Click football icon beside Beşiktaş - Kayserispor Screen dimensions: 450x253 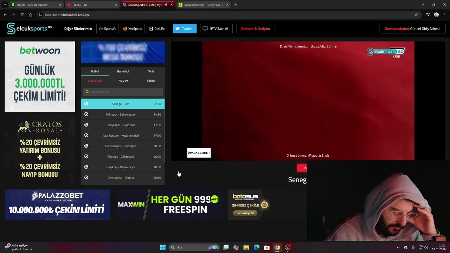pyautogui.click(x=86, y=167)
